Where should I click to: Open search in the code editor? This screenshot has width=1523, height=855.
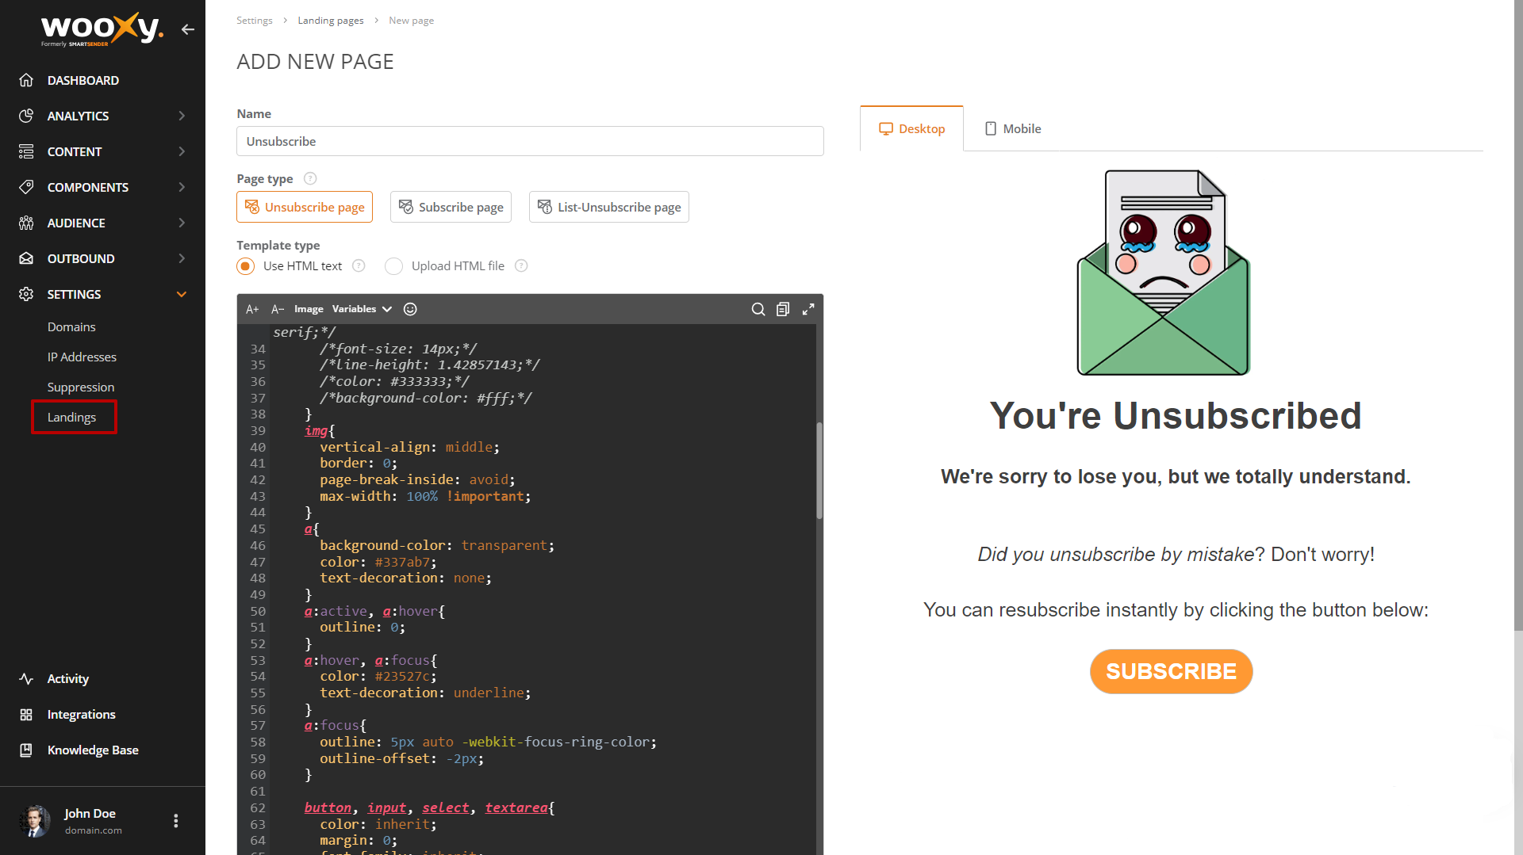click(x=758, y=309)
